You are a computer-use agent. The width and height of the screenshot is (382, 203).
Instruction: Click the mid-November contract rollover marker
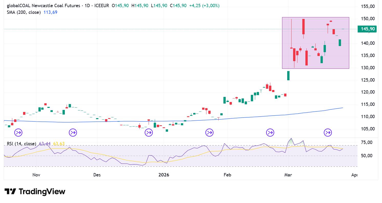click(73, 132)
